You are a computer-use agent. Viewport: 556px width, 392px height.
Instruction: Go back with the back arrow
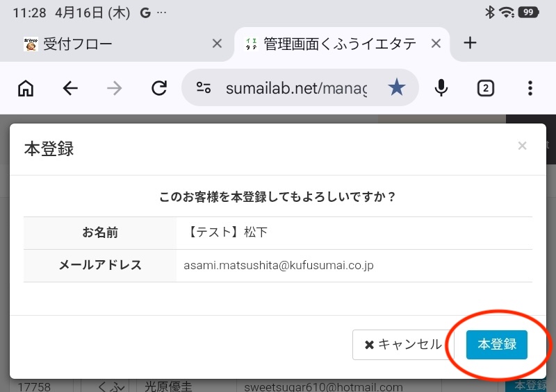coord(70,88)
